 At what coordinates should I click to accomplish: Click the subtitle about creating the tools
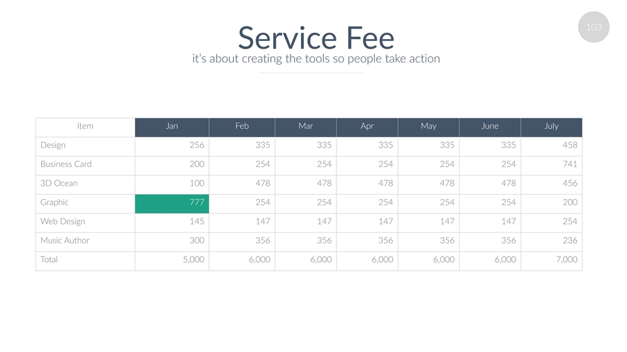point(316,58)
